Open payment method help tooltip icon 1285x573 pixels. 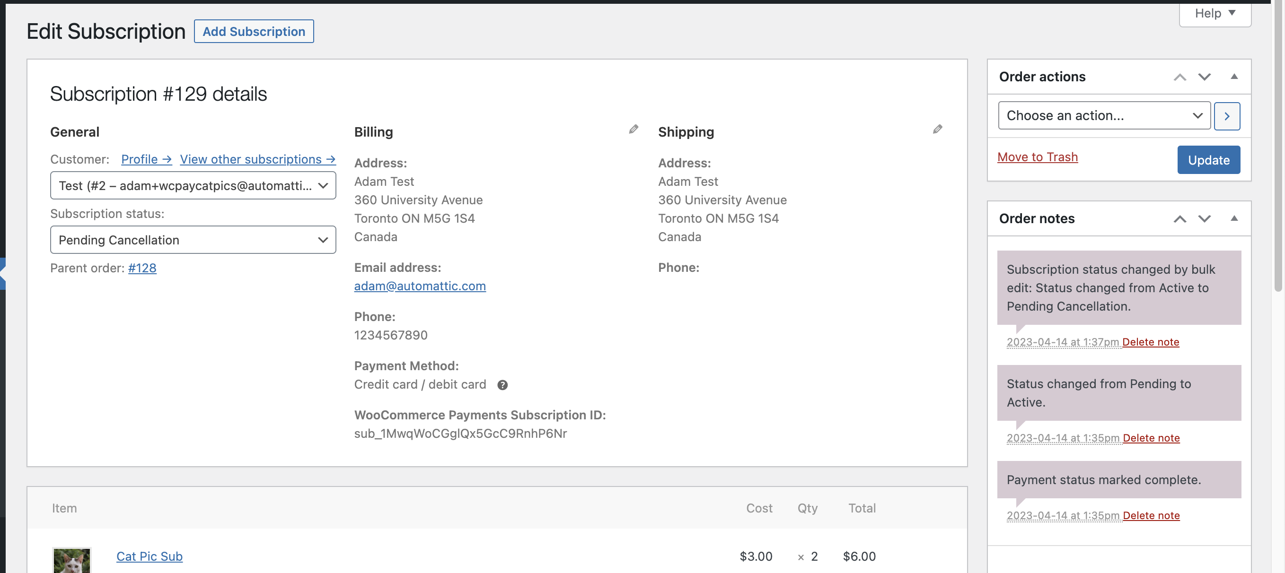click(502, 385)
